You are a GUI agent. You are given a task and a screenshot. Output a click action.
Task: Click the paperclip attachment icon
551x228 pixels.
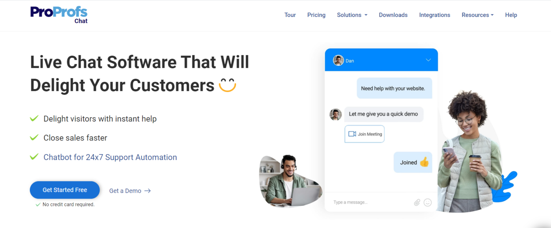tap(417, 202)
